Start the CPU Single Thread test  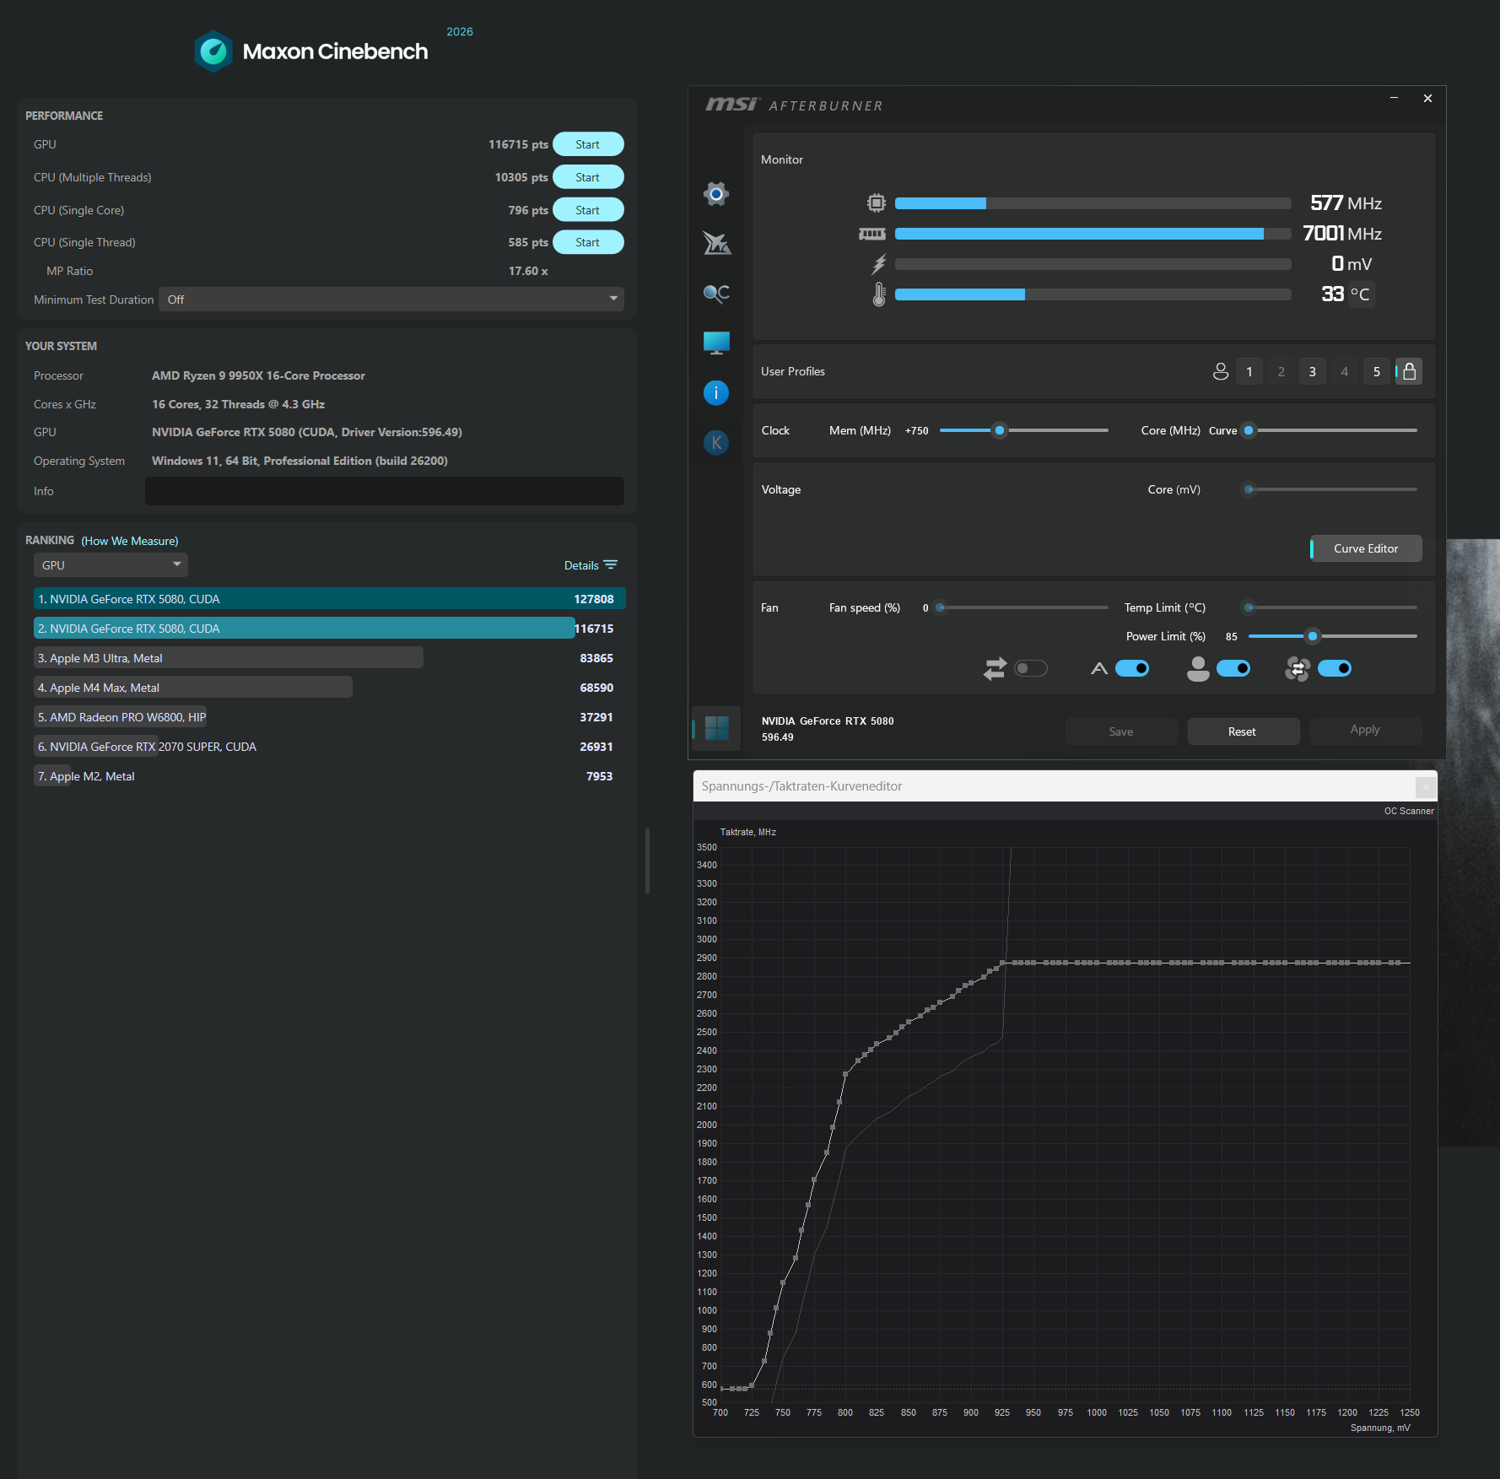pyautogui.click(x=588, y=242)
